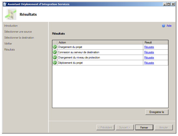Click the success icon for Connexion au serveur
This screenshot has height=136, width=178.
click(x=55, y=52)
